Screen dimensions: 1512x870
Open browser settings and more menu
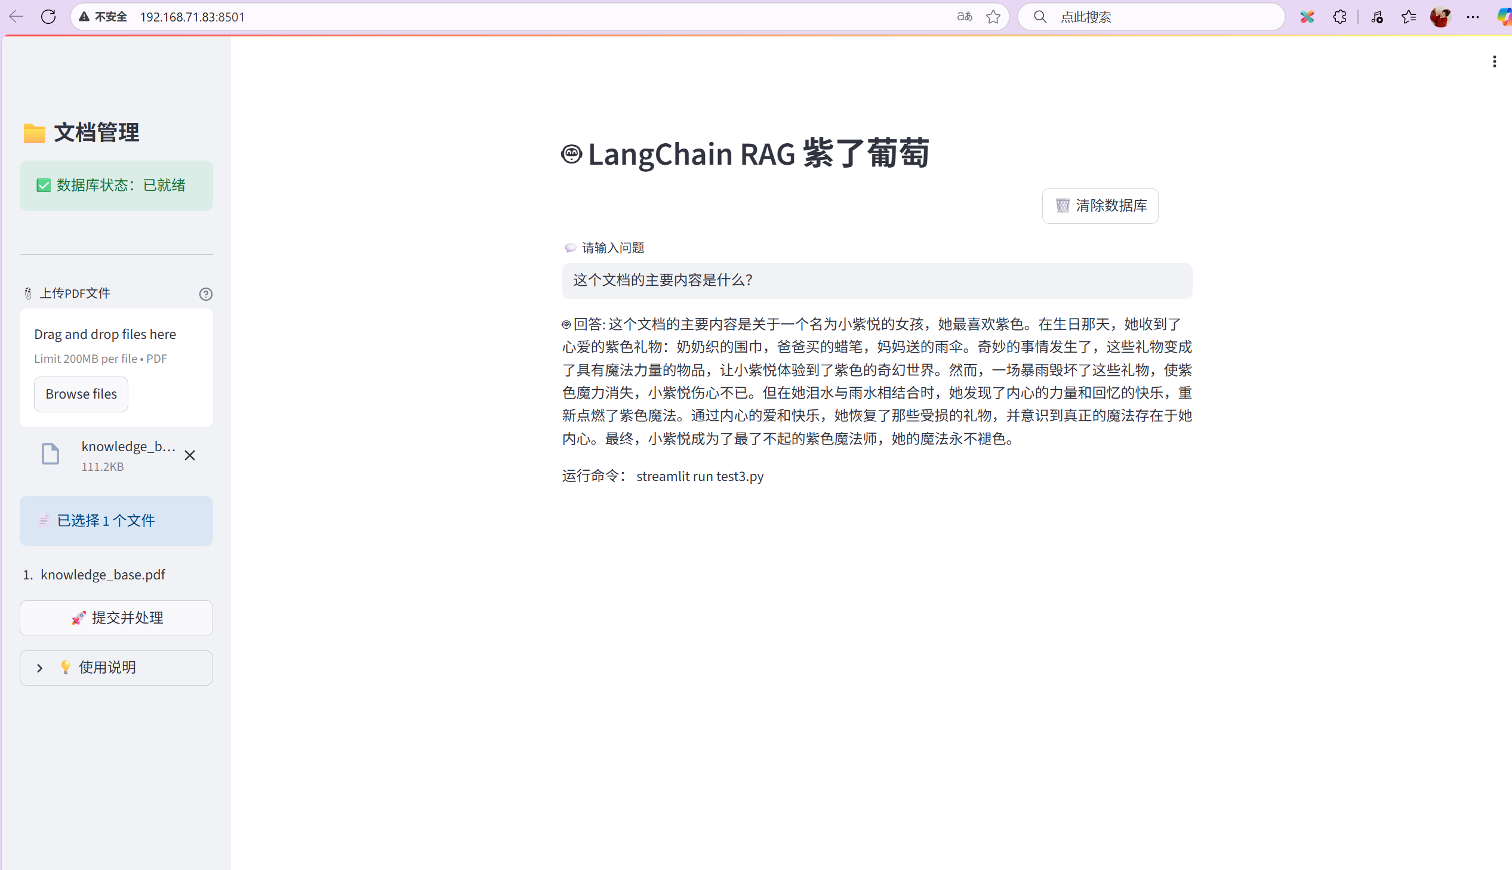click(x=1473, y=17)
